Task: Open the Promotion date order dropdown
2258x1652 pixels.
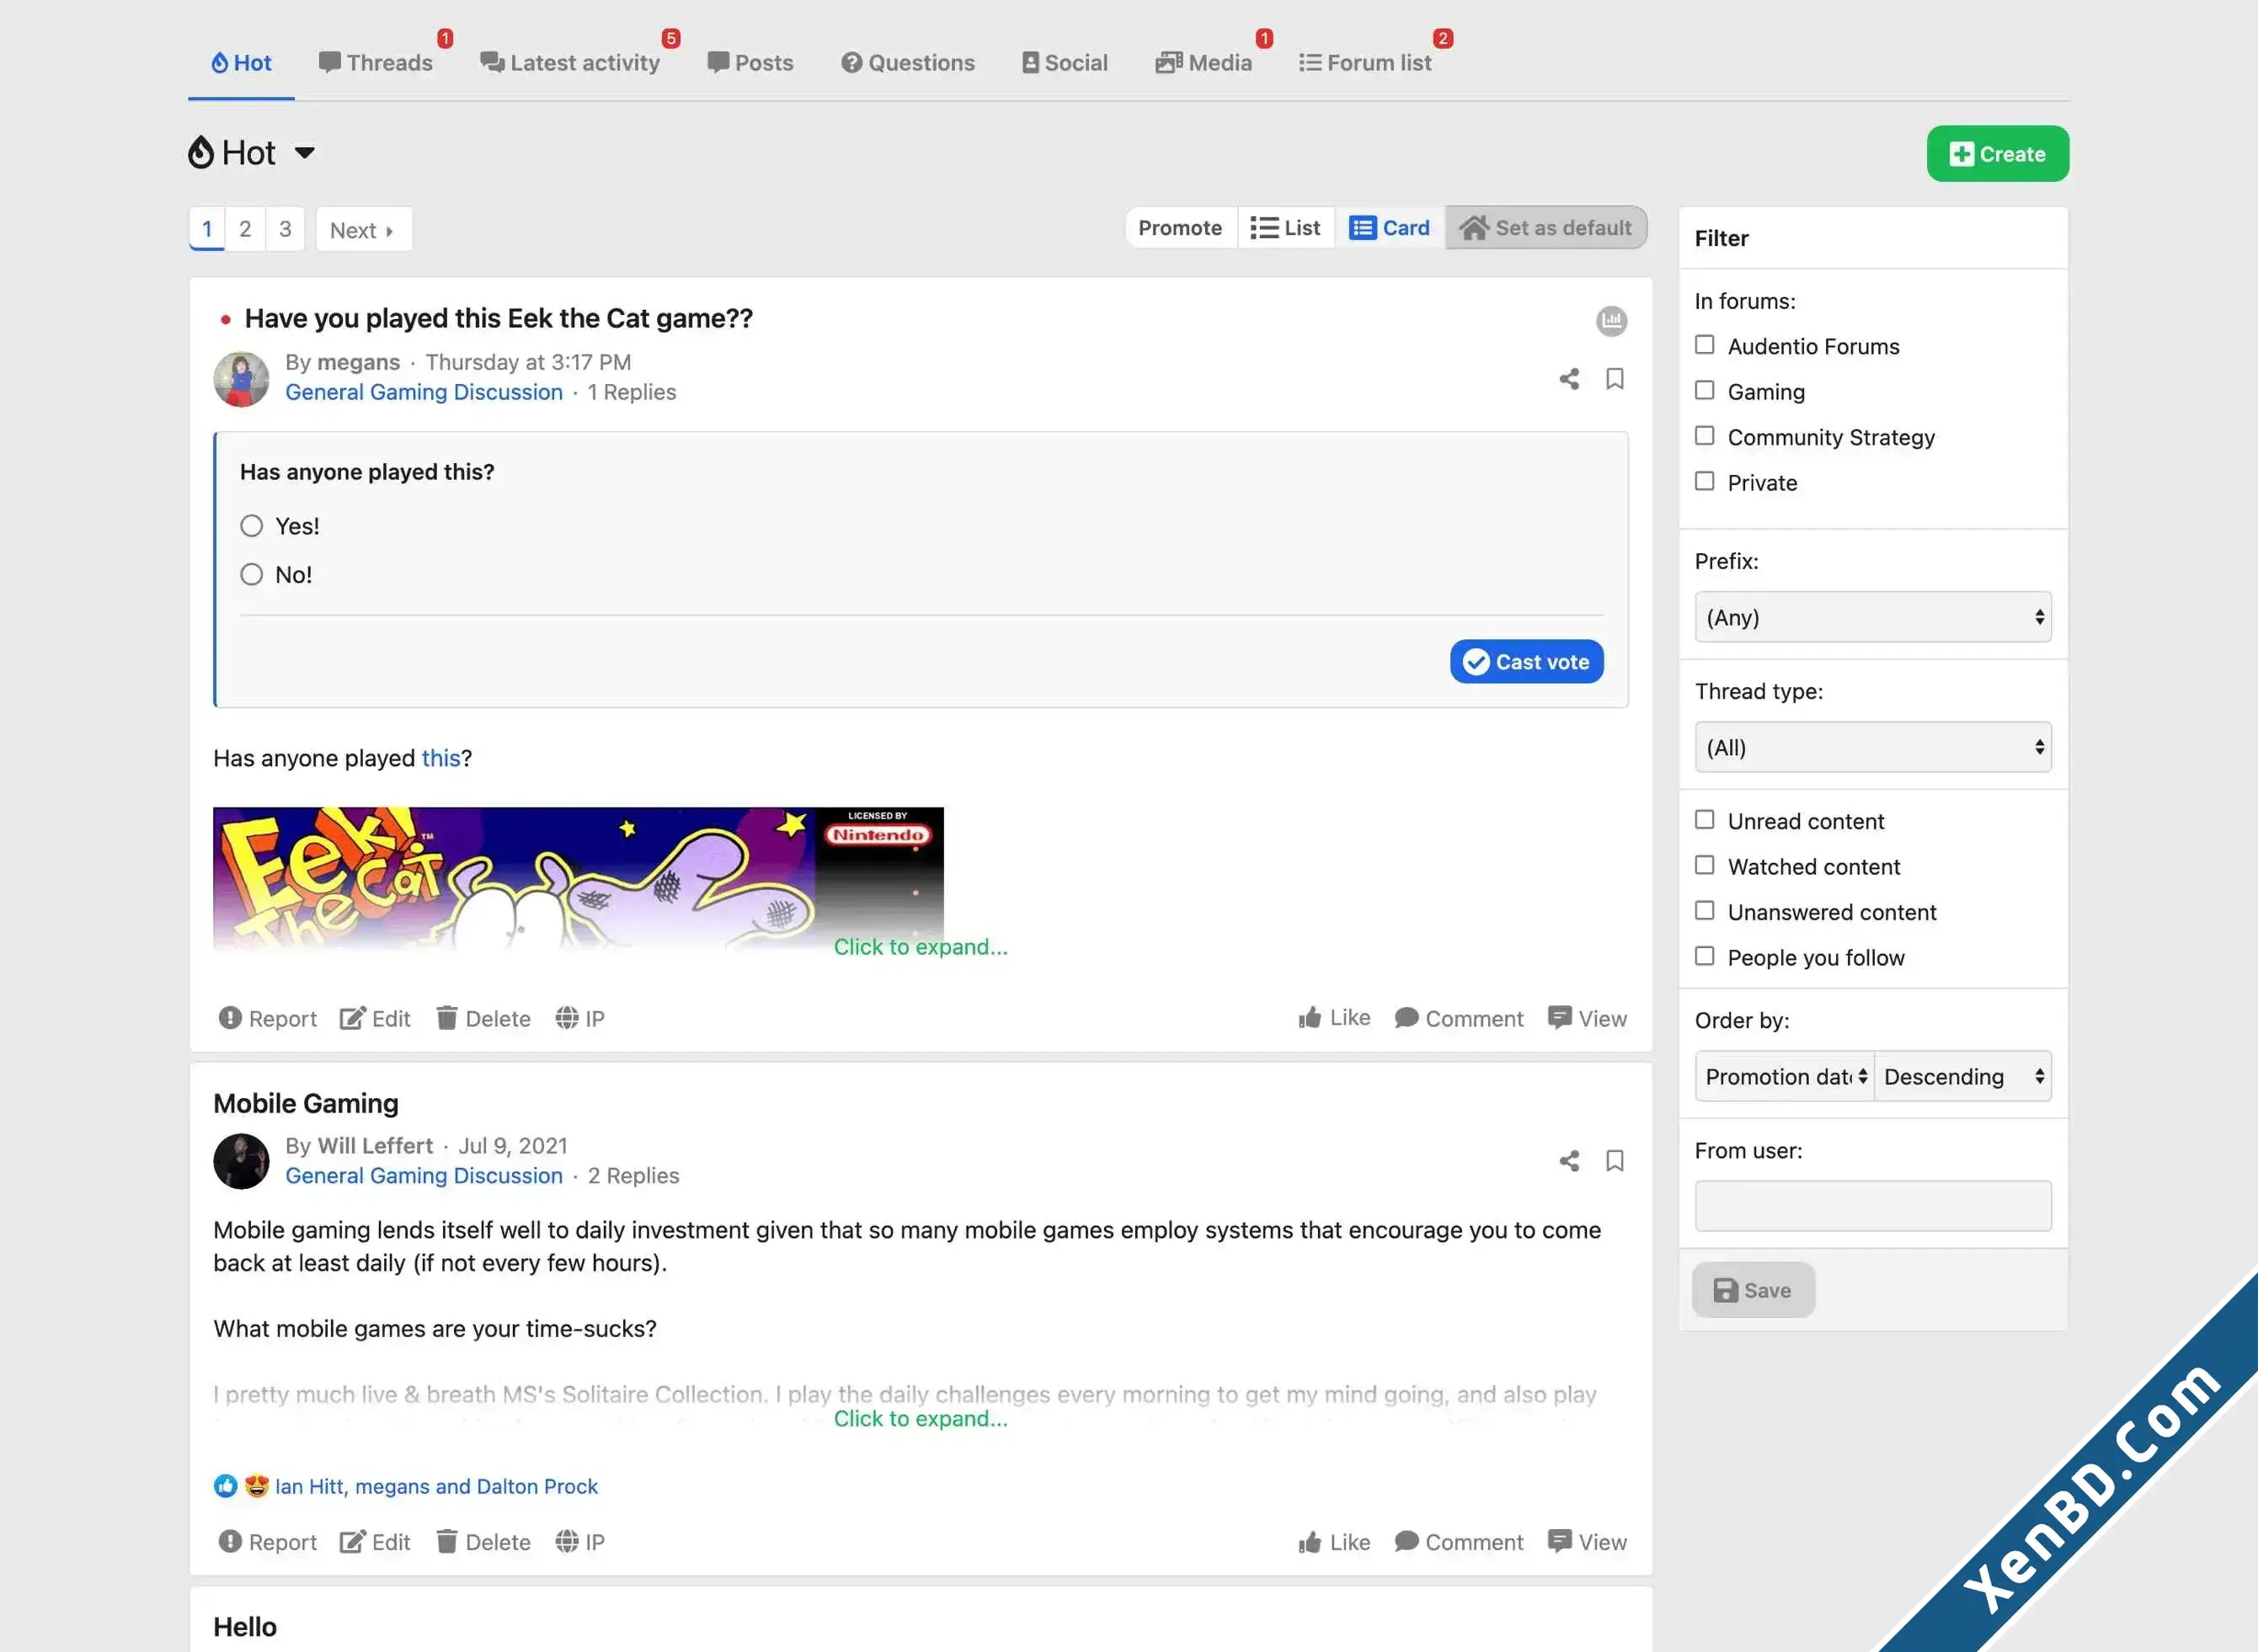Action: coord(1784,1076)
